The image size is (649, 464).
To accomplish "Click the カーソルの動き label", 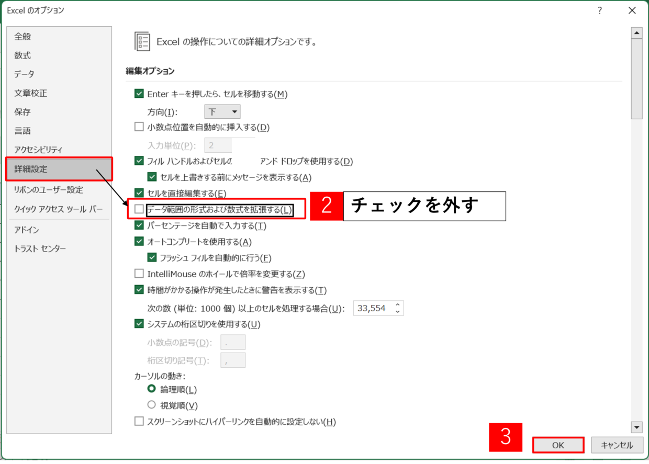I will pyautogui.click(x=161, y=376).
